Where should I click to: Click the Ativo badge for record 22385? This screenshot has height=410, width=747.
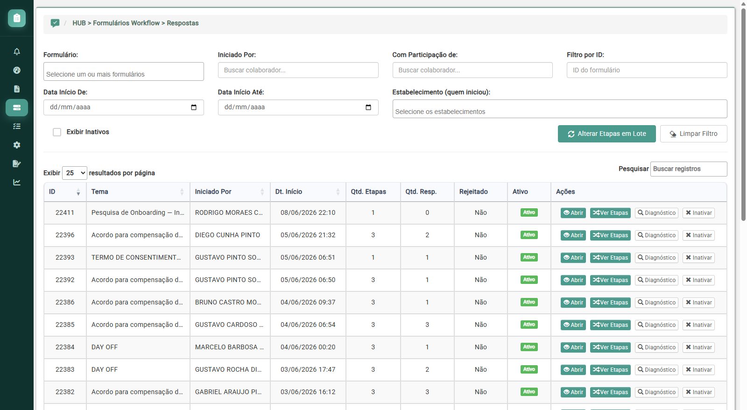click(529, 325)
